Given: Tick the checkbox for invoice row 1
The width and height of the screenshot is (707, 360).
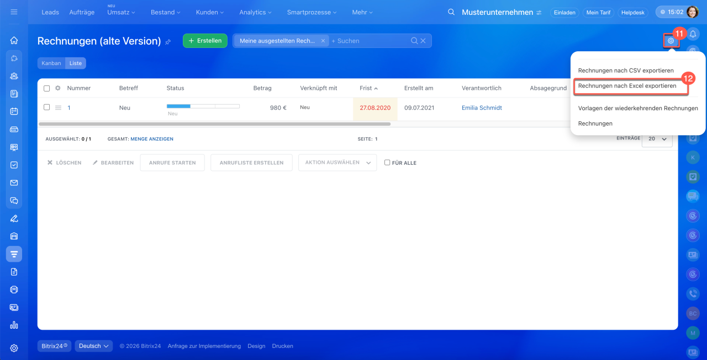Looking at the screenshot, I should pos(46,108).
